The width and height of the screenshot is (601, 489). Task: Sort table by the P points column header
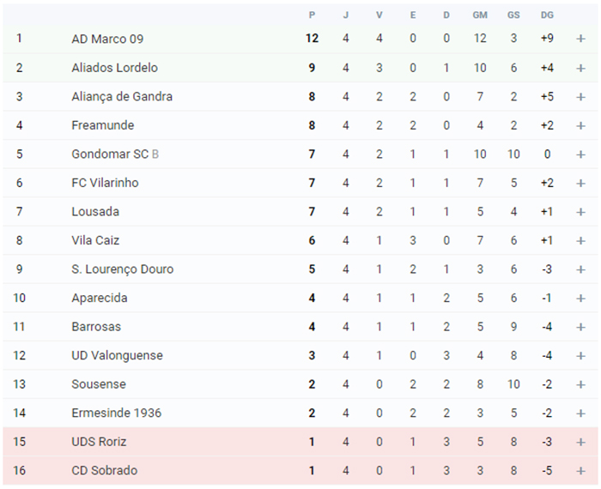(x=312, y=15)
